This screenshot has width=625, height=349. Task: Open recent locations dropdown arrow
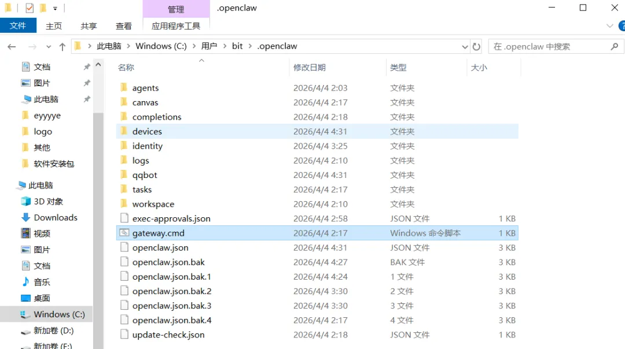(49, 47)
